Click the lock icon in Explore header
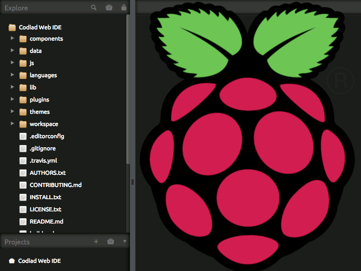The width and height of the screenshot is (361, 271). coord(124,7)
